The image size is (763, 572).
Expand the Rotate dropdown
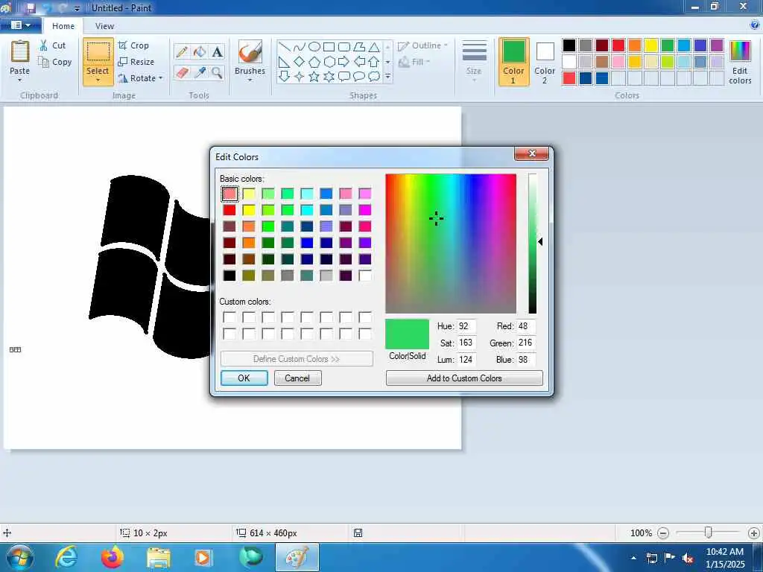161,78
